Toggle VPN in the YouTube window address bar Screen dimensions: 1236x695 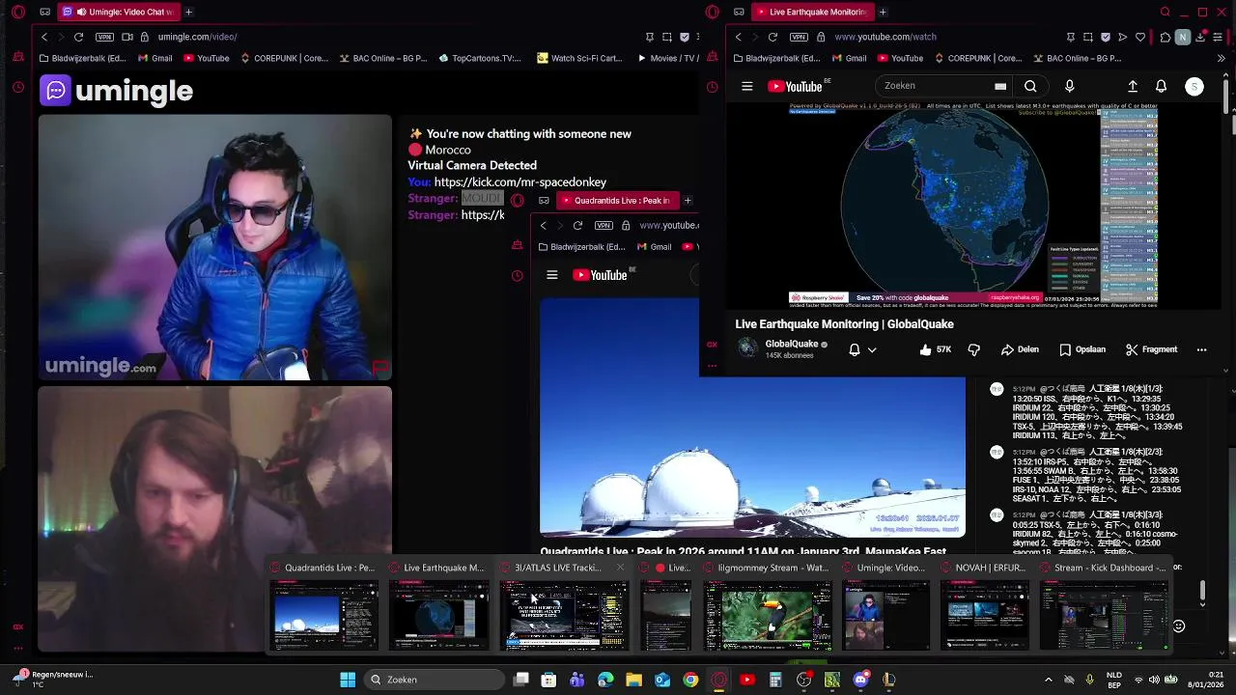click(x=799, y=37)
